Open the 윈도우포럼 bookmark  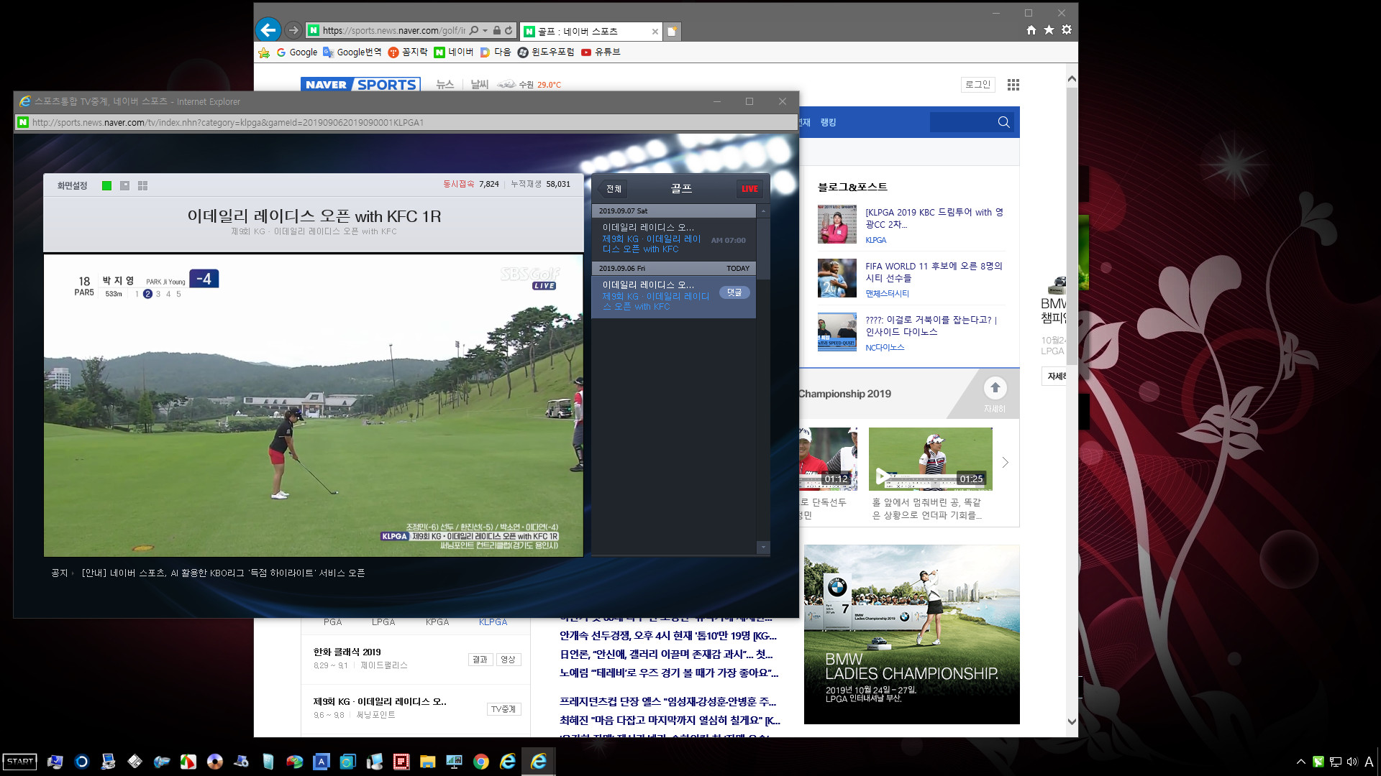(x=546, y=52)
